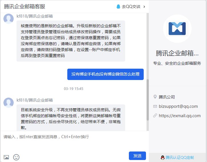Screen dimensions: 207x162
Task: Open the 腾讯认证QQ定制 link
Action: coord(180,157)
